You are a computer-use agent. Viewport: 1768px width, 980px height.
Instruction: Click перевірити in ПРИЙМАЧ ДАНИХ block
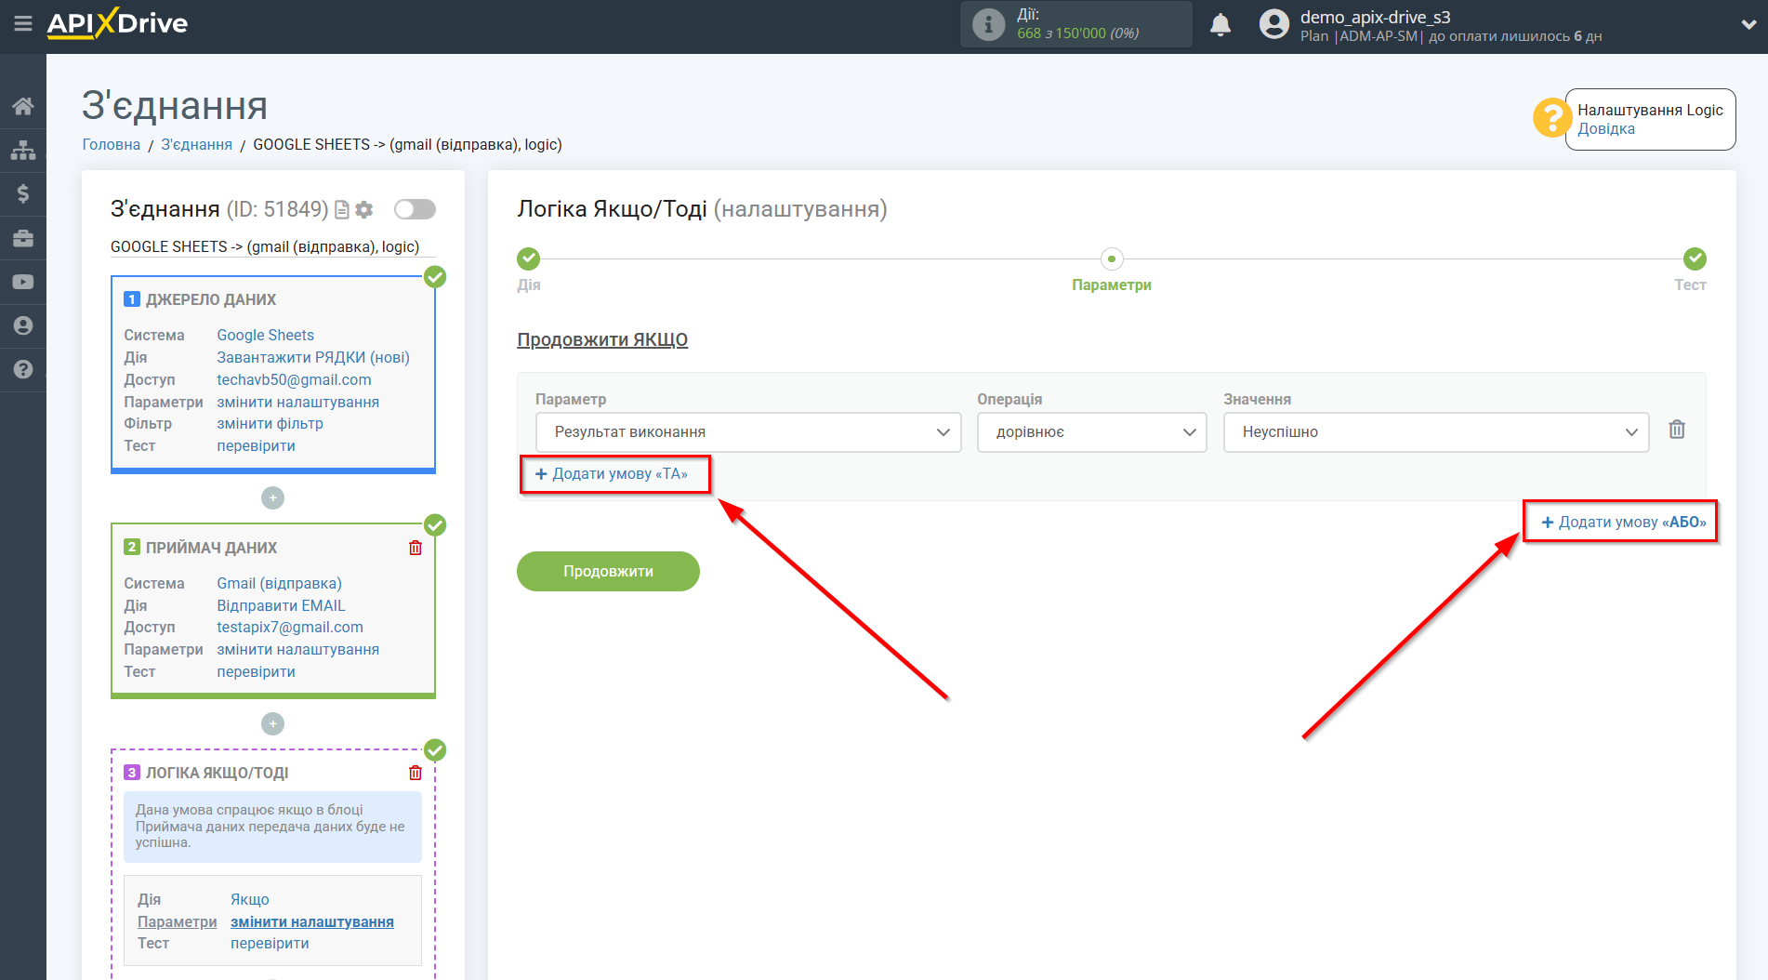(x=256, y=671)
